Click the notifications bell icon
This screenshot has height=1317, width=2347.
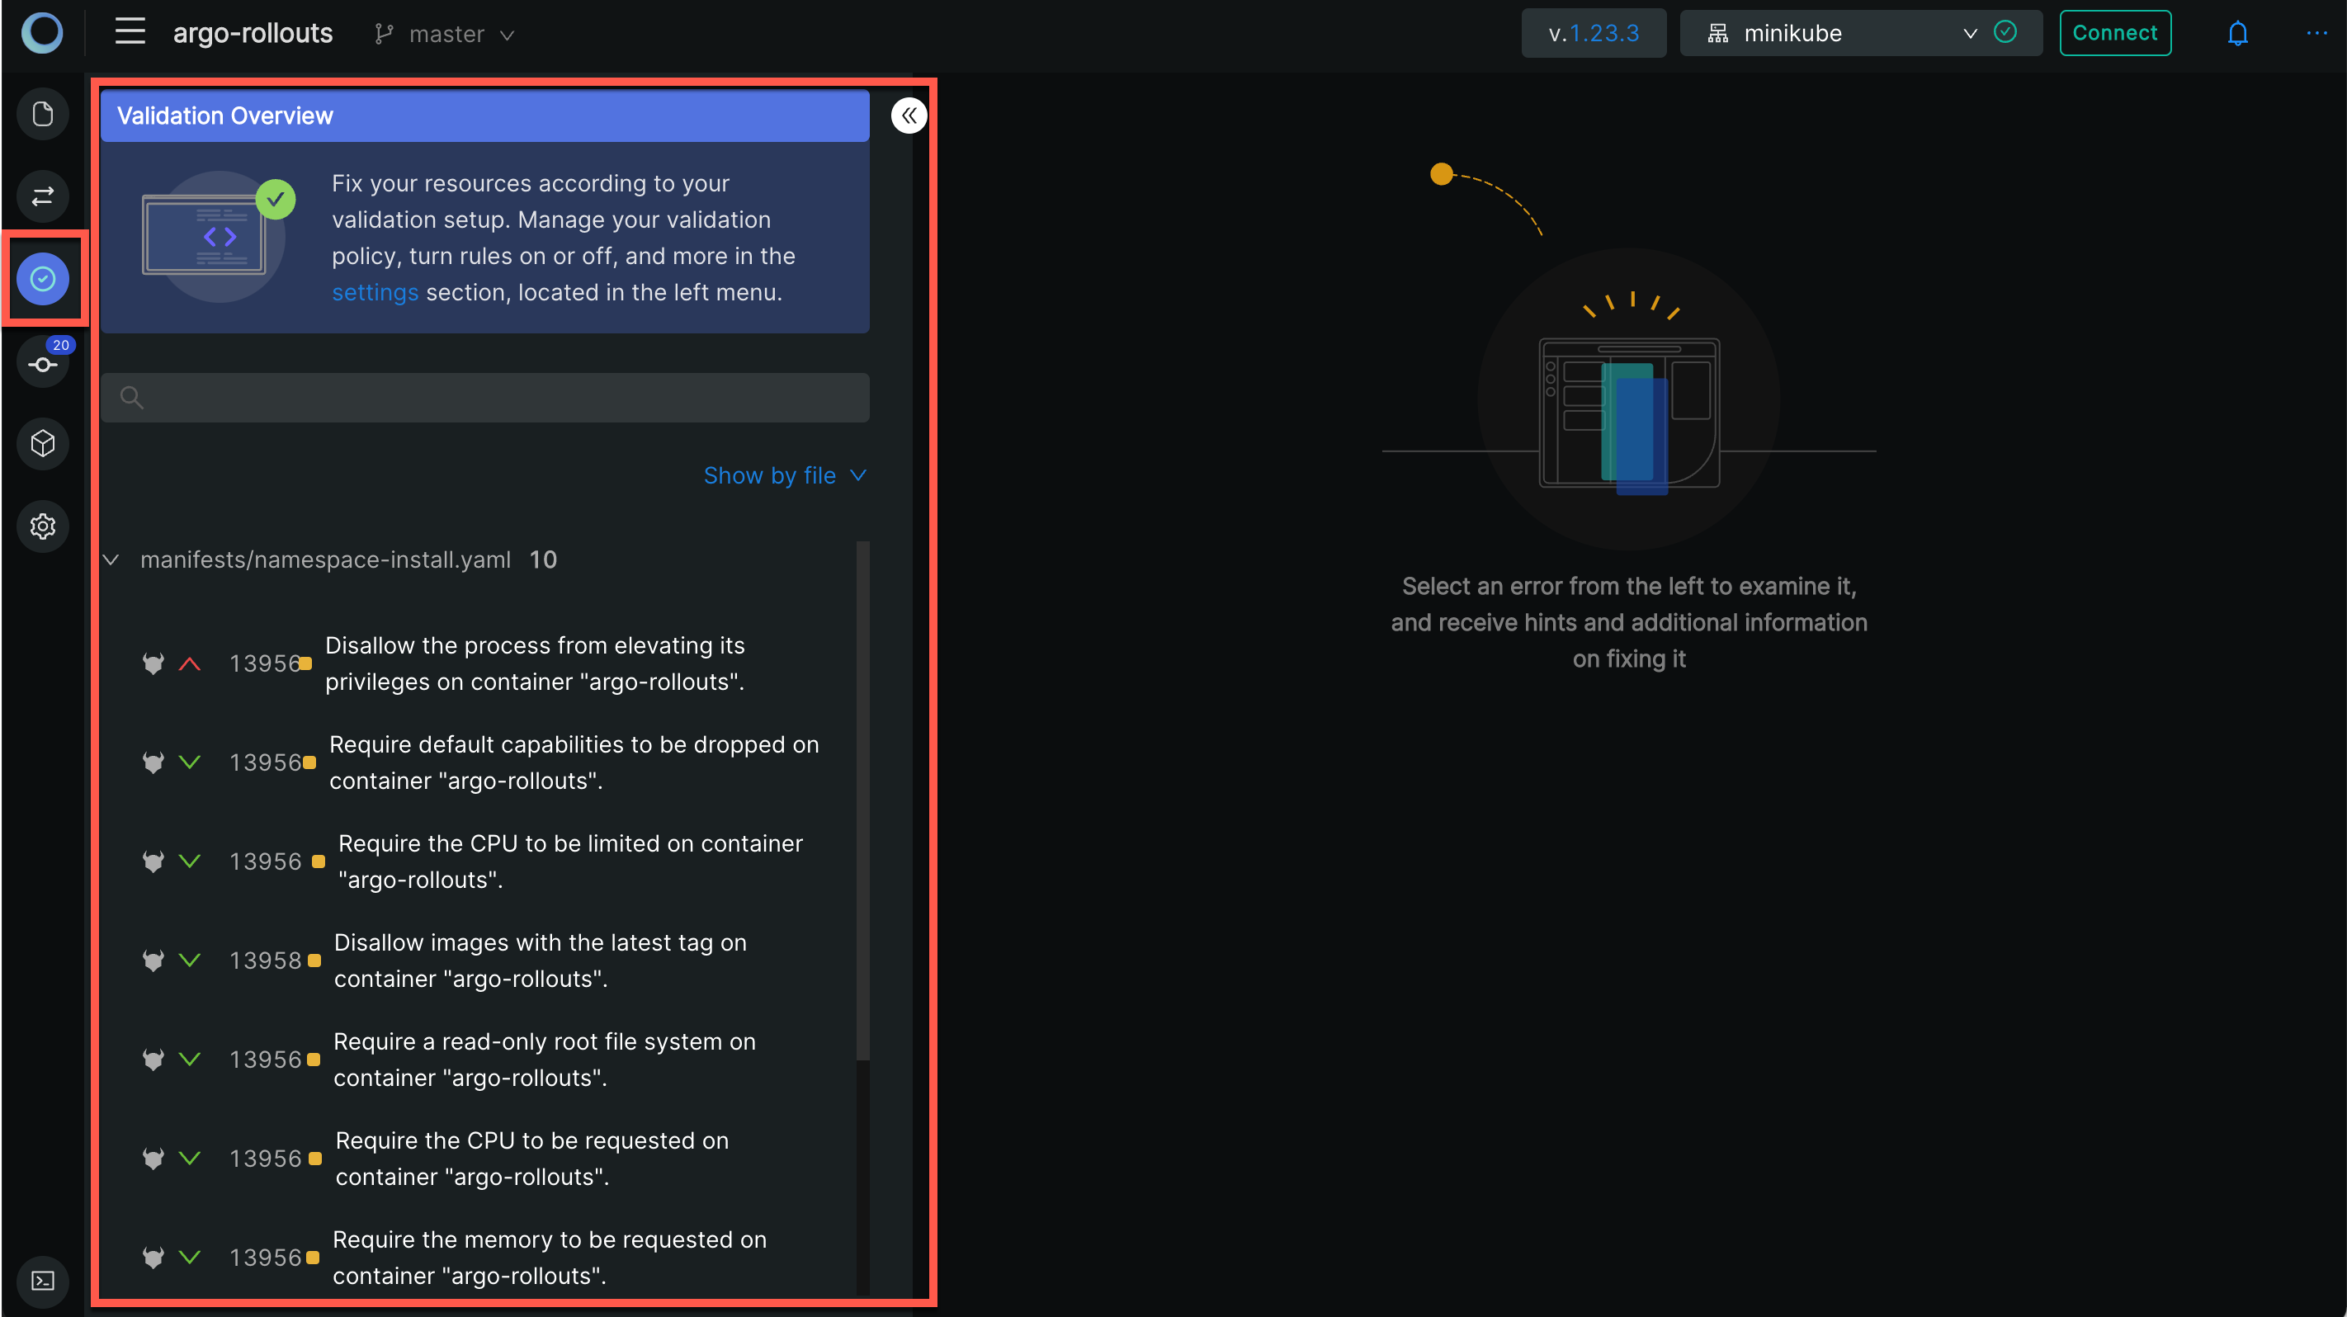coord(2236,34)
